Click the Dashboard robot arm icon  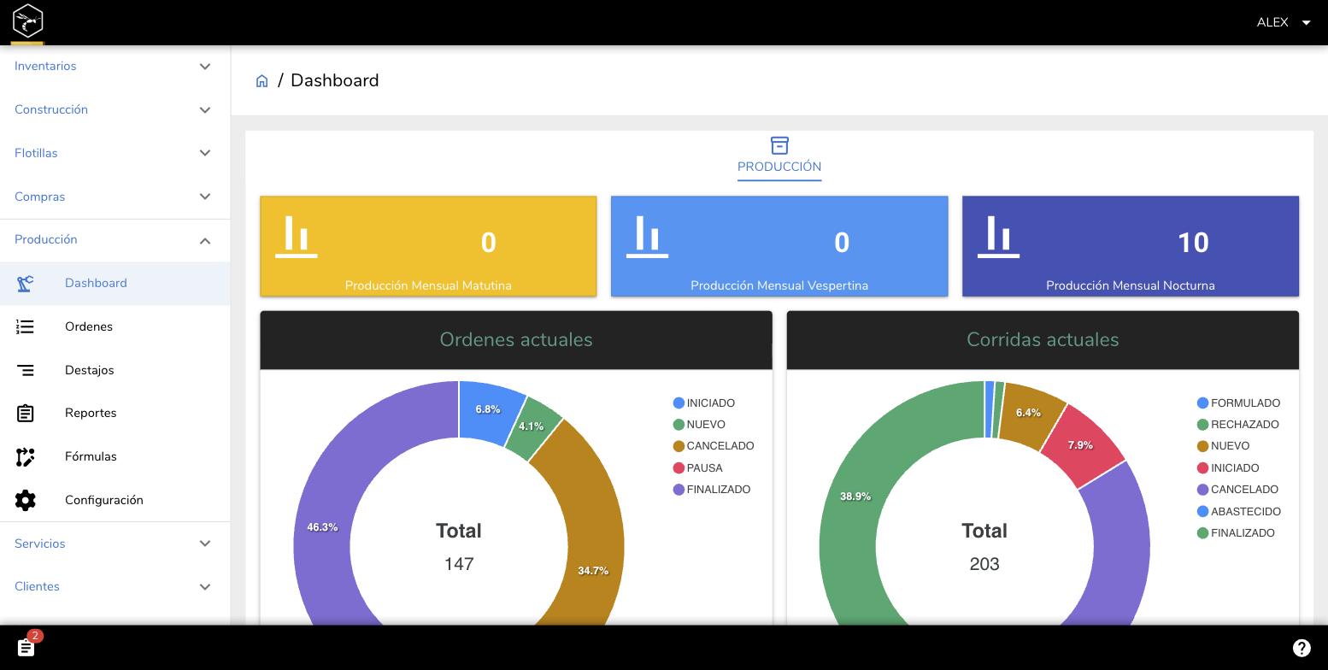coord(26,283)
